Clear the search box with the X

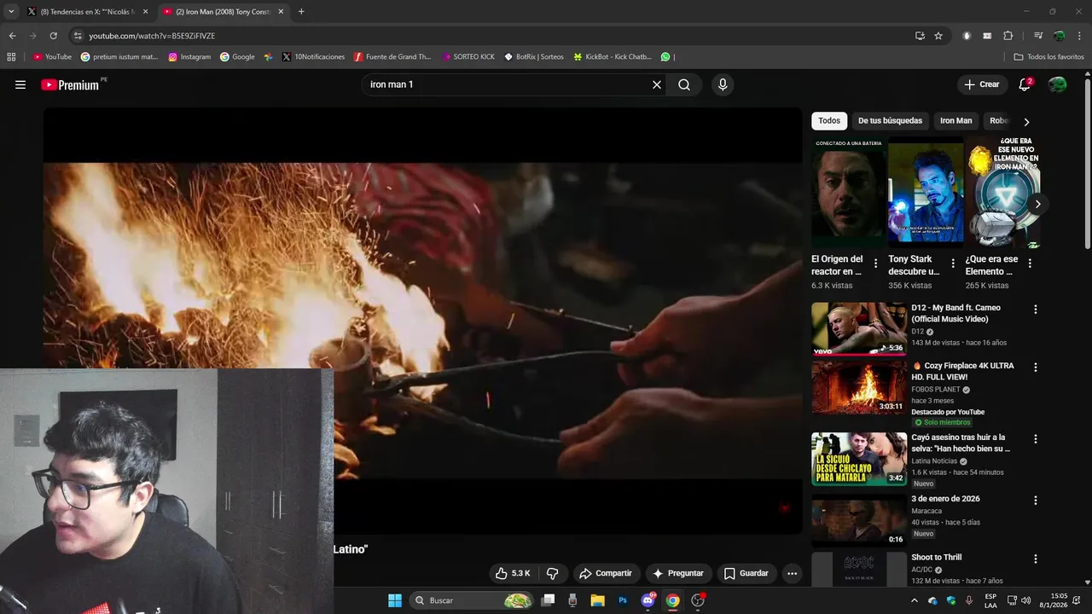(x=657, y=84)
